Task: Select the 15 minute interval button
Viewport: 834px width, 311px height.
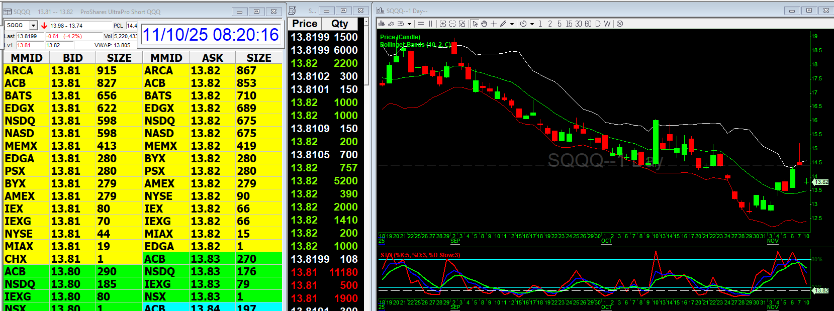Action: (569, 24)
